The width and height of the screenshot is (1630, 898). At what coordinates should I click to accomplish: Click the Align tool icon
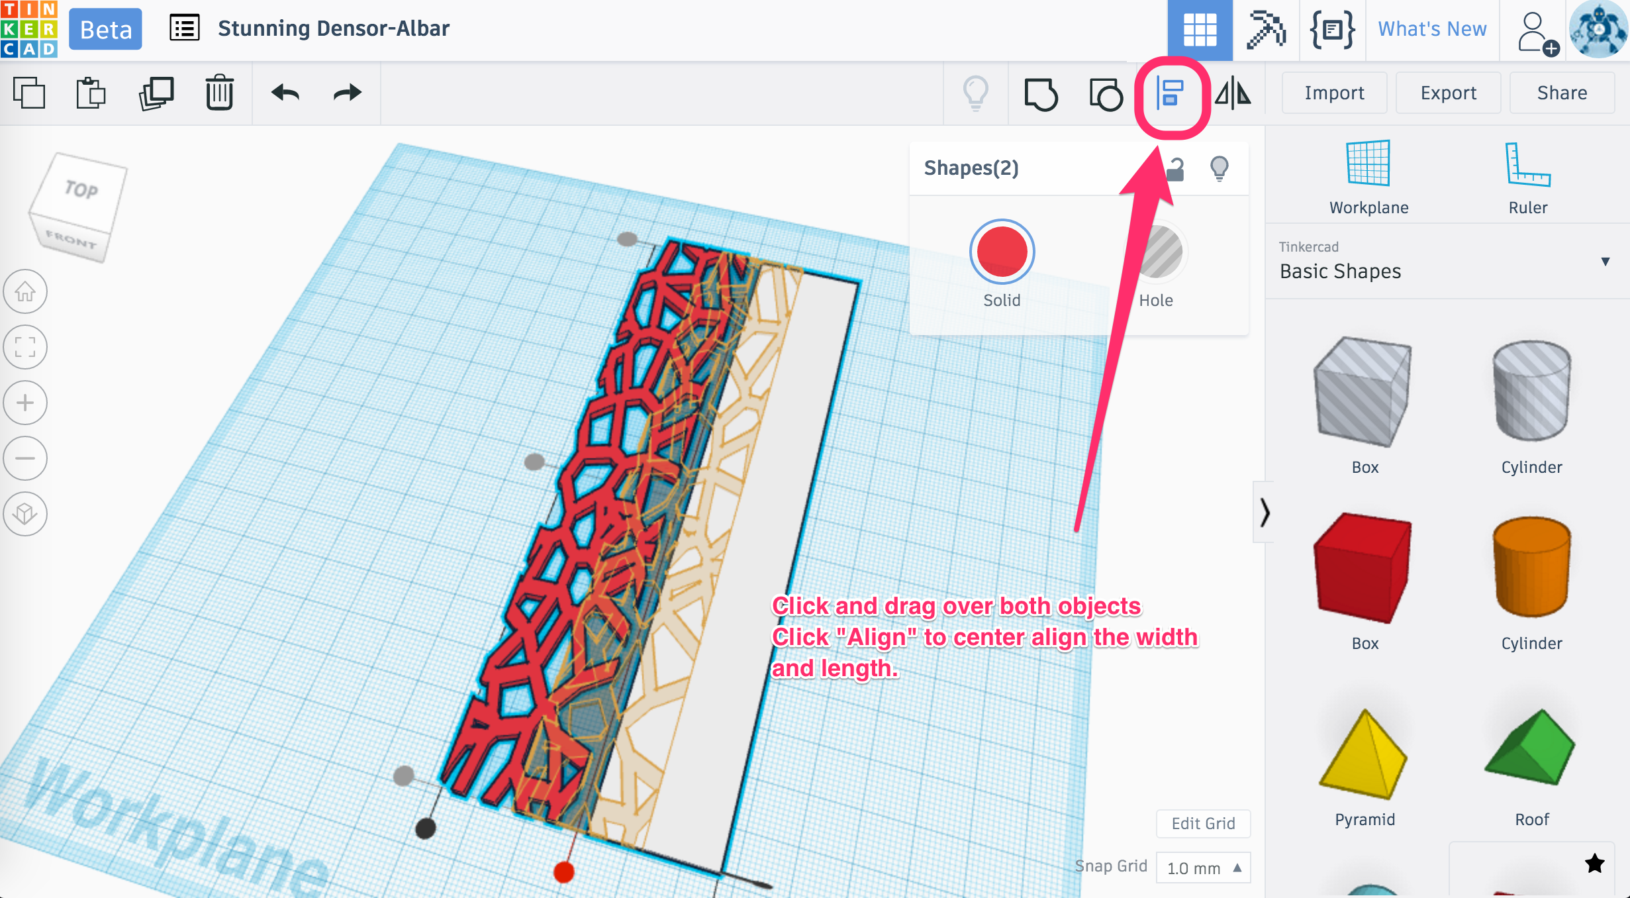coord(1169,93)
